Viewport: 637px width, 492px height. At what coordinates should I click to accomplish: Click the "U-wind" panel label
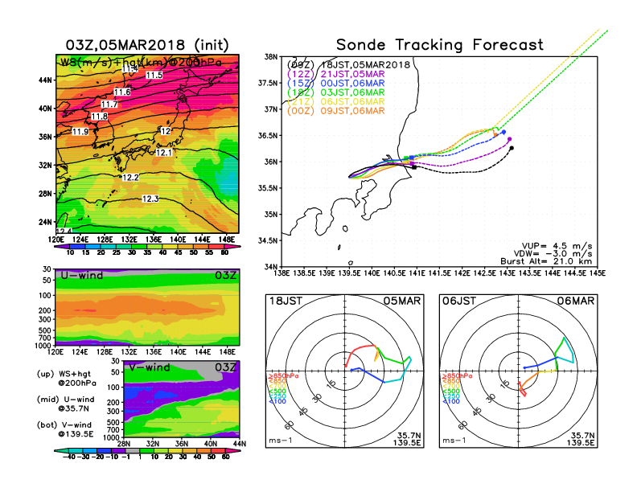coord(82,275)
